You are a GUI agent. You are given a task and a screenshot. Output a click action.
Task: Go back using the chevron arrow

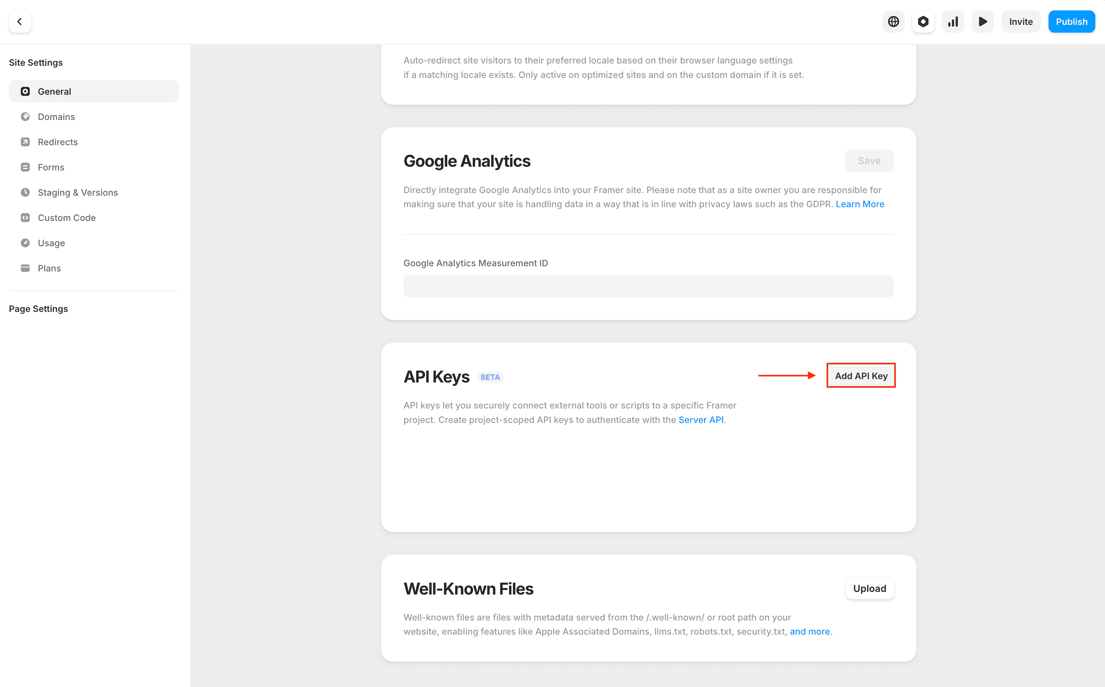click(20, 22)
